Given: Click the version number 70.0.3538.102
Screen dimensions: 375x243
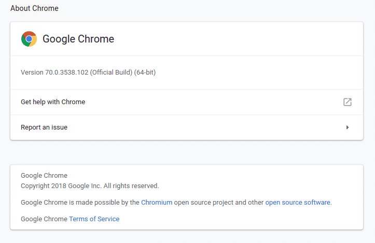Looking at the screenshot, I should tap(67, 73).
